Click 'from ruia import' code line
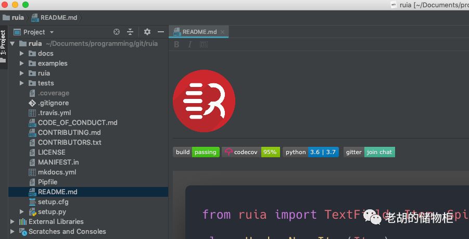Viewport: 469px width, 239px height. (259, 215)
